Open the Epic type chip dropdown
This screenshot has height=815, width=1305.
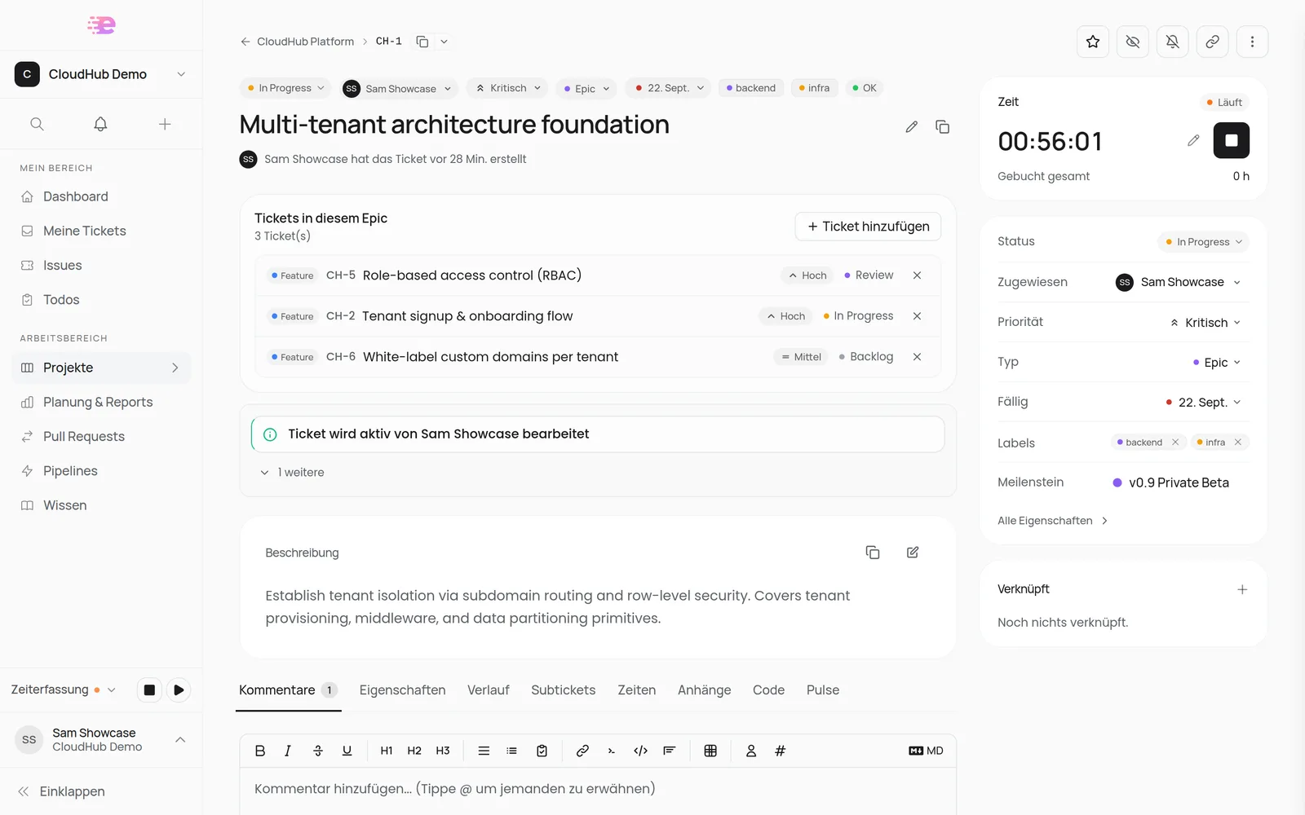click(x=586, y=89)
